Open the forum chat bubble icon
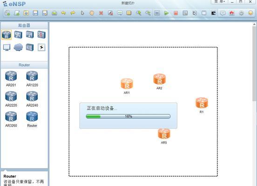257x186 pixels. coord(223,13)
